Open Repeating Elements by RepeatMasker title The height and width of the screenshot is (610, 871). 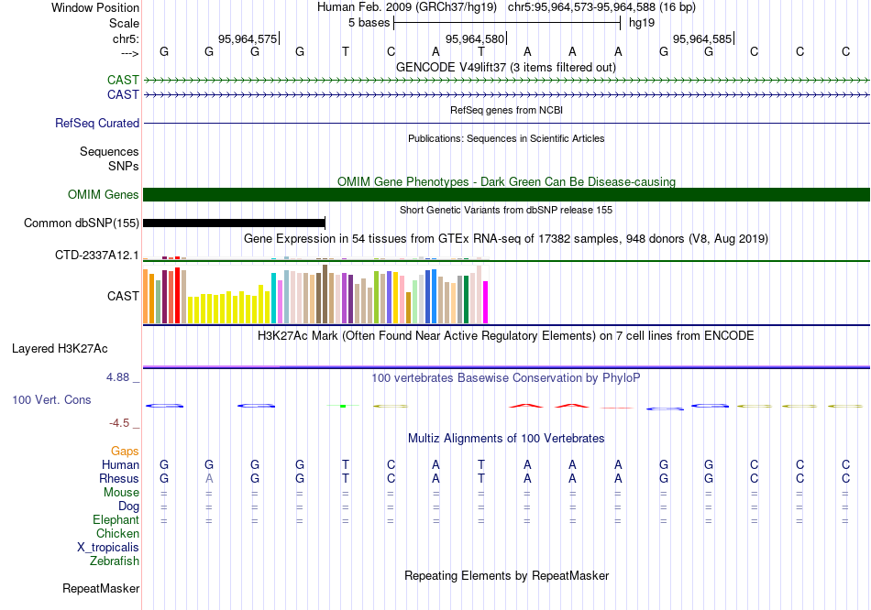[x=506, y=575]
